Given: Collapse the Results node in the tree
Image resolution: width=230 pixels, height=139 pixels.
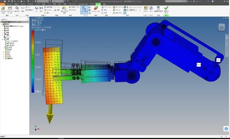Looking at the screenshot, I should click(3, 39).
